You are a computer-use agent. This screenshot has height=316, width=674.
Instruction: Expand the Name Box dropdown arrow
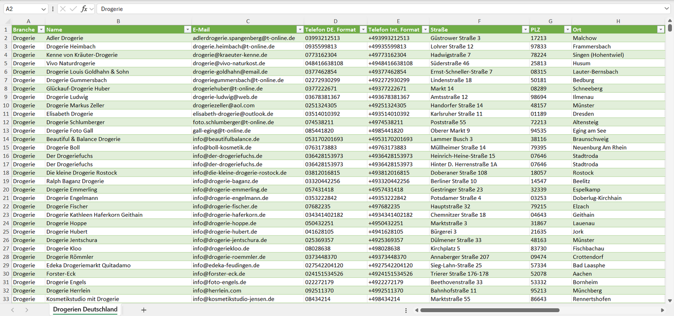44,9
